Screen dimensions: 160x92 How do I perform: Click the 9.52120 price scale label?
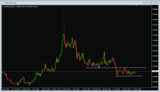tap(155, 25)
